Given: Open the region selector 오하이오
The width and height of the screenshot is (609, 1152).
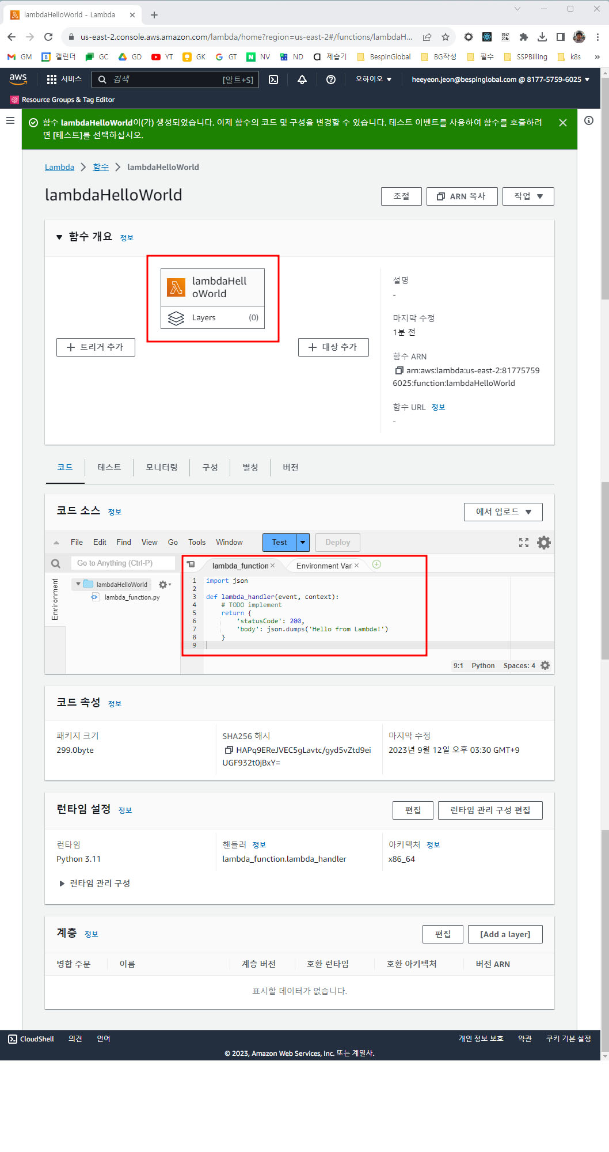Looking at the screenshot, I should click(x=374, y=79).
